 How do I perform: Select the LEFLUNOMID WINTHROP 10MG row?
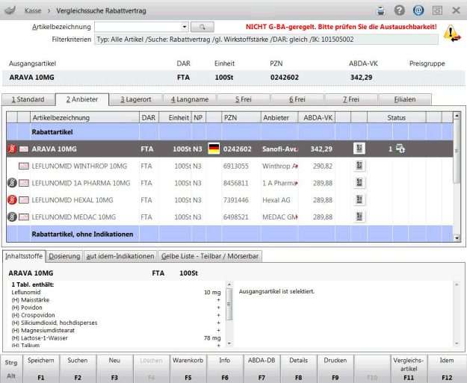(x=229, y=166)
